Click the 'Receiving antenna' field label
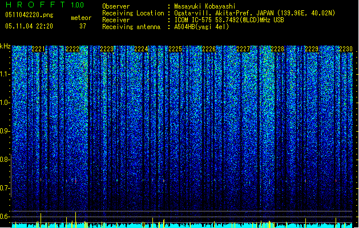Viewport: 359px width, 228px height. (131, 27)
